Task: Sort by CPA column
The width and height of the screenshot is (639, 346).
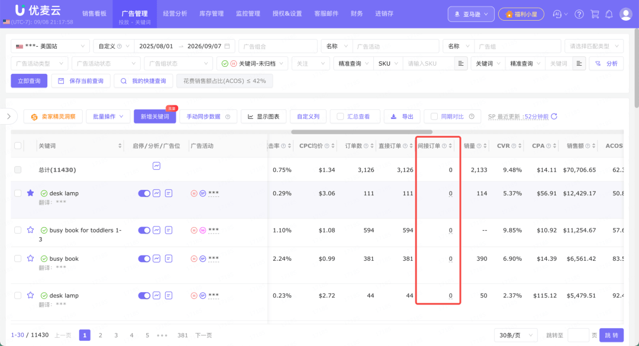Action: [x=554, y=146]
